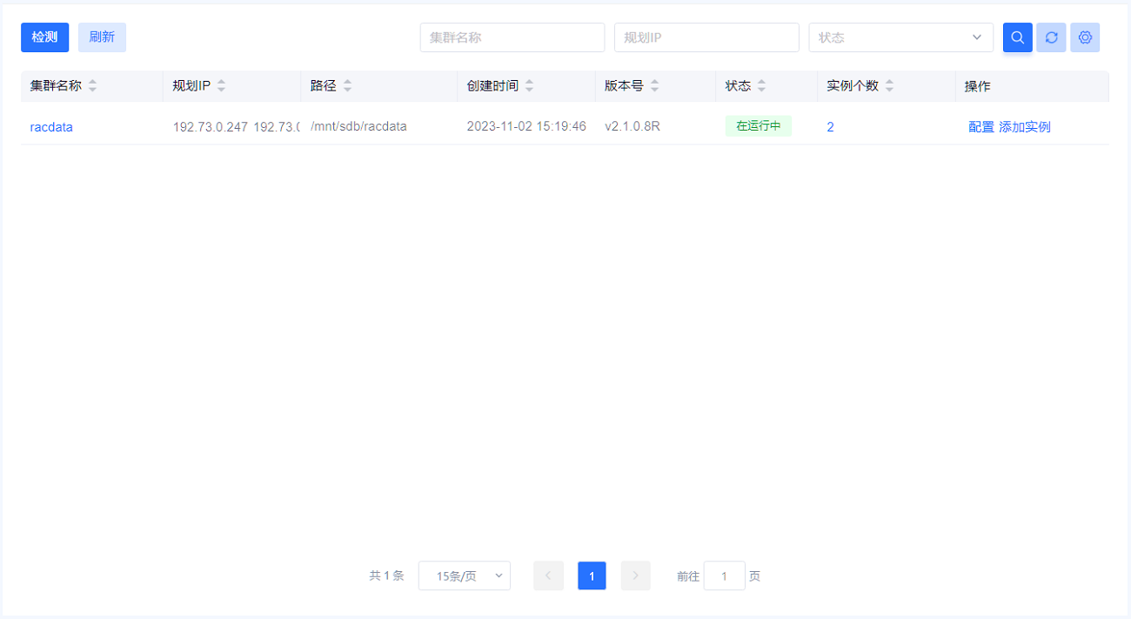This screenshot has width=1131, height=619.
Task: Sort by 版本号 column arrows
Action: point(654,86)
